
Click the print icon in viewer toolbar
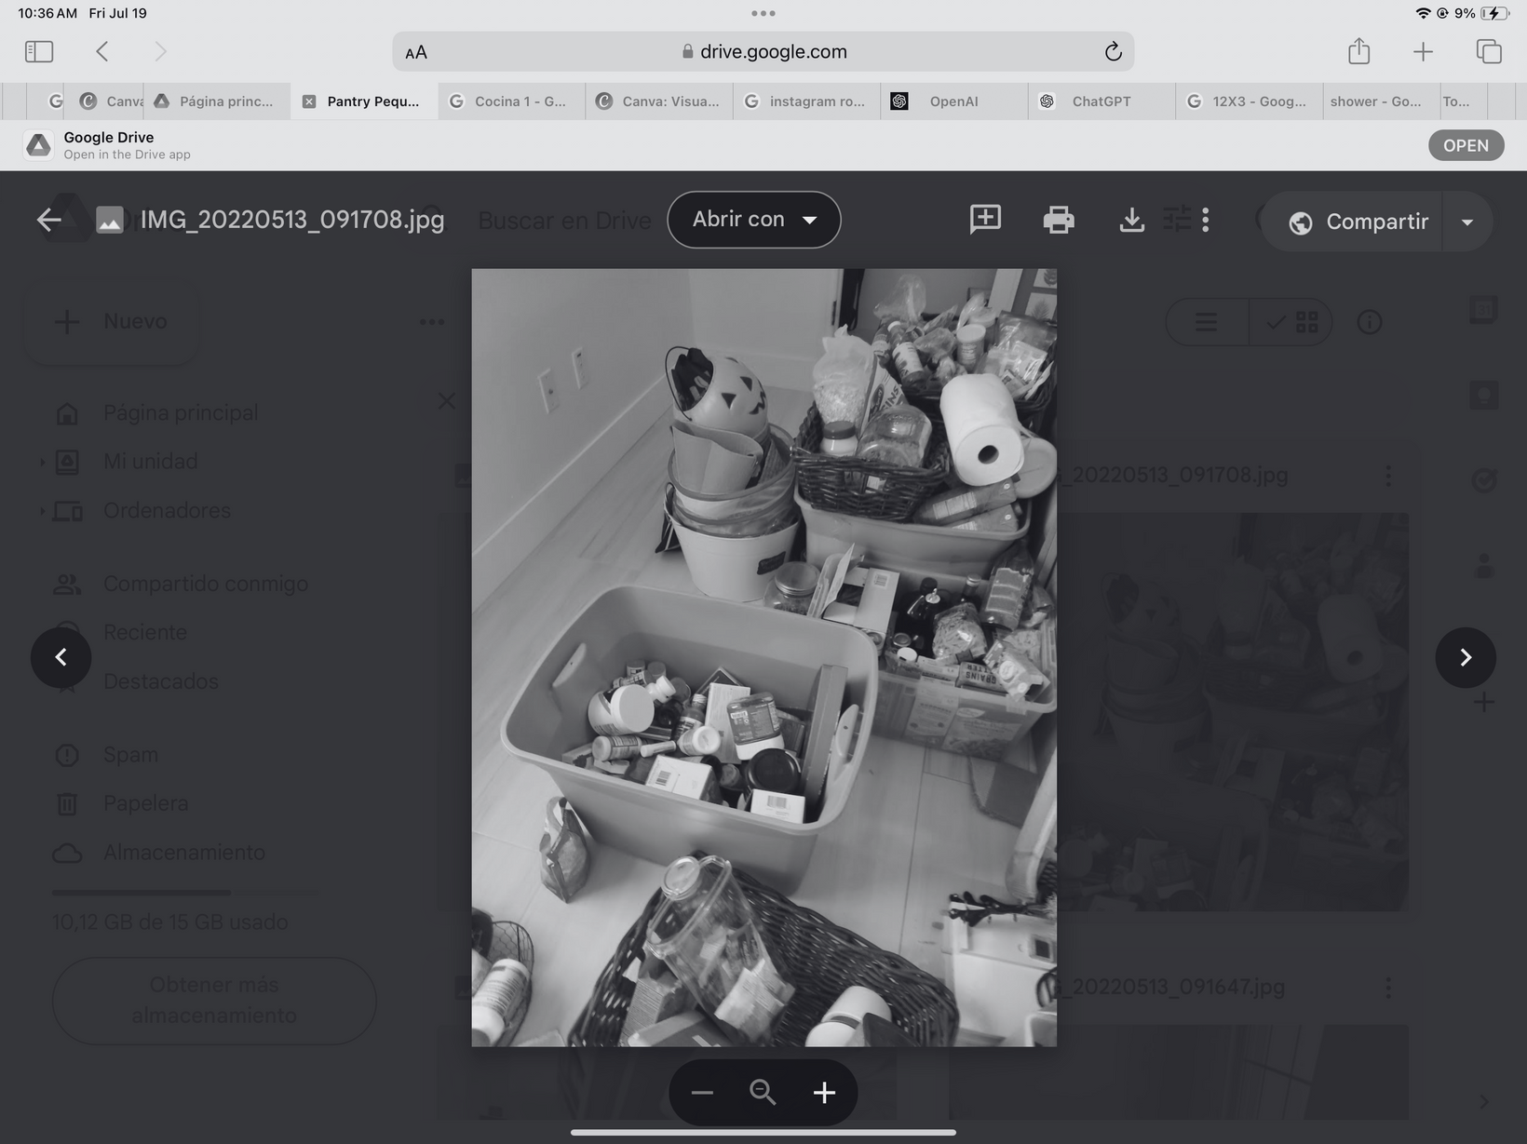[1059, 220]
